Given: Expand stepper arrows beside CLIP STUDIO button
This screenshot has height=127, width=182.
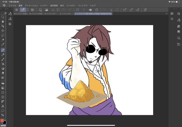Looking at the screenshot, I should coord(28,10).
